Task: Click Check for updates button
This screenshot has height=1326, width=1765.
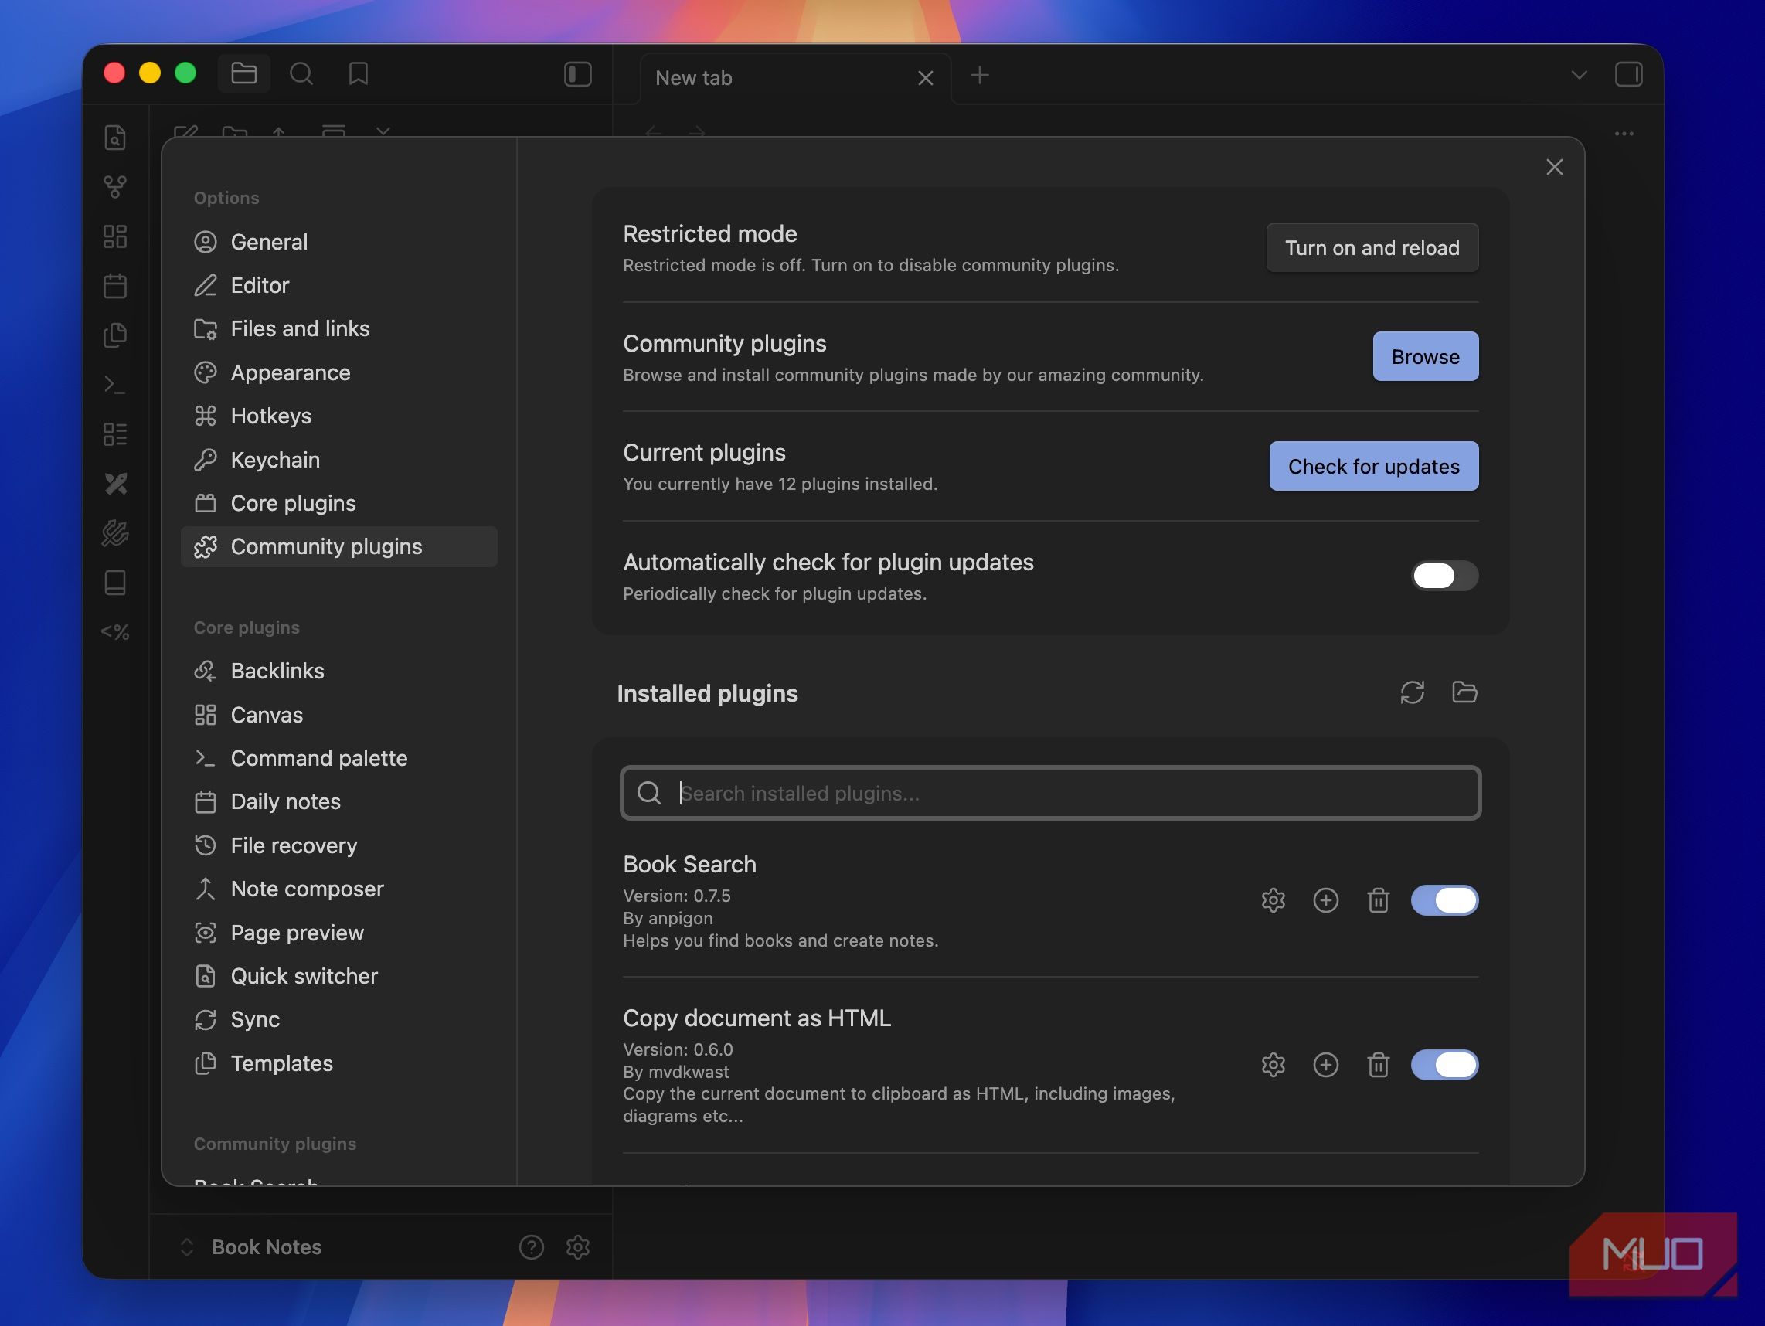Action: click(x=1373, y=466)
